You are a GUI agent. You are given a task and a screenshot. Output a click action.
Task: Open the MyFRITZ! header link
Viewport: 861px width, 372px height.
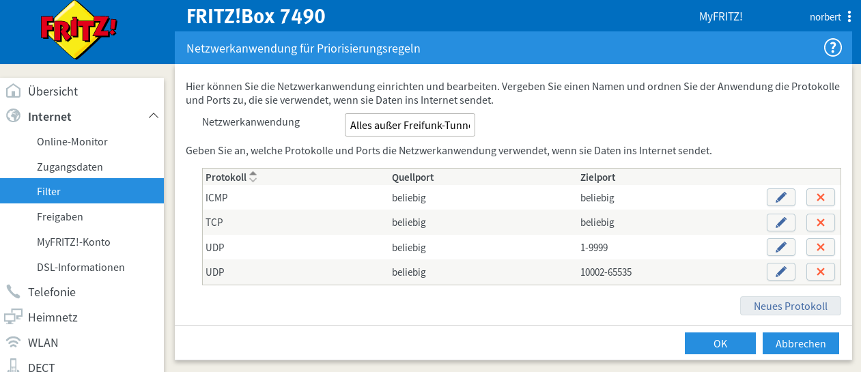point(720,16)
